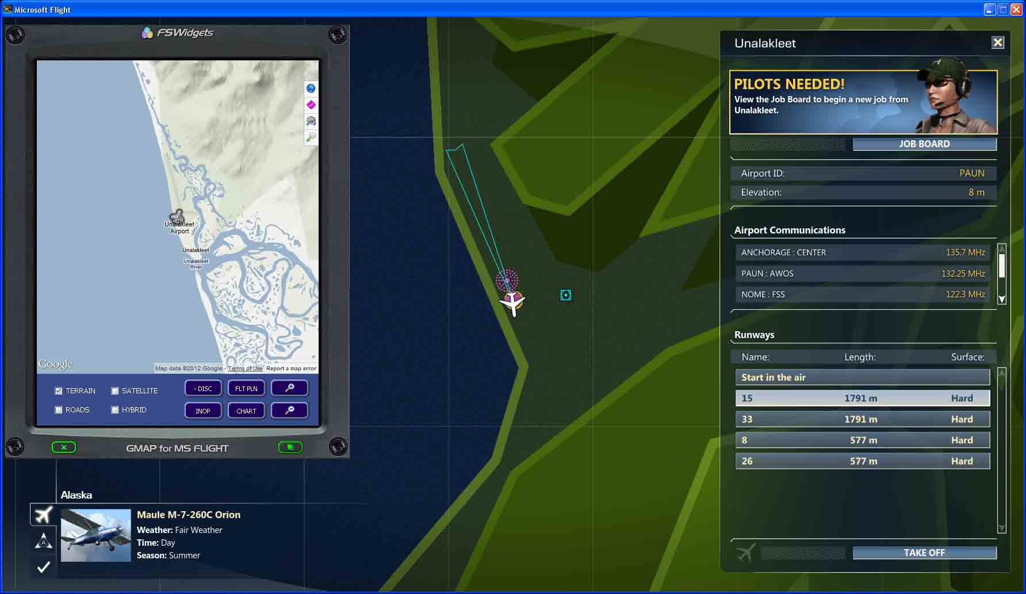Click runways list scroll up arrow
1026x594 pixels.
[1002, 372]
